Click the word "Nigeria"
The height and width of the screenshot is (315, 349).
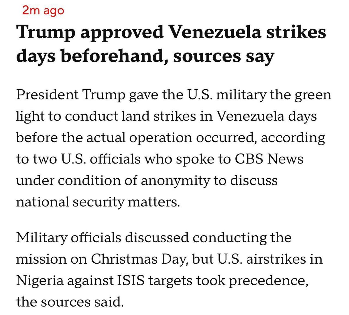tap(40, 280)
